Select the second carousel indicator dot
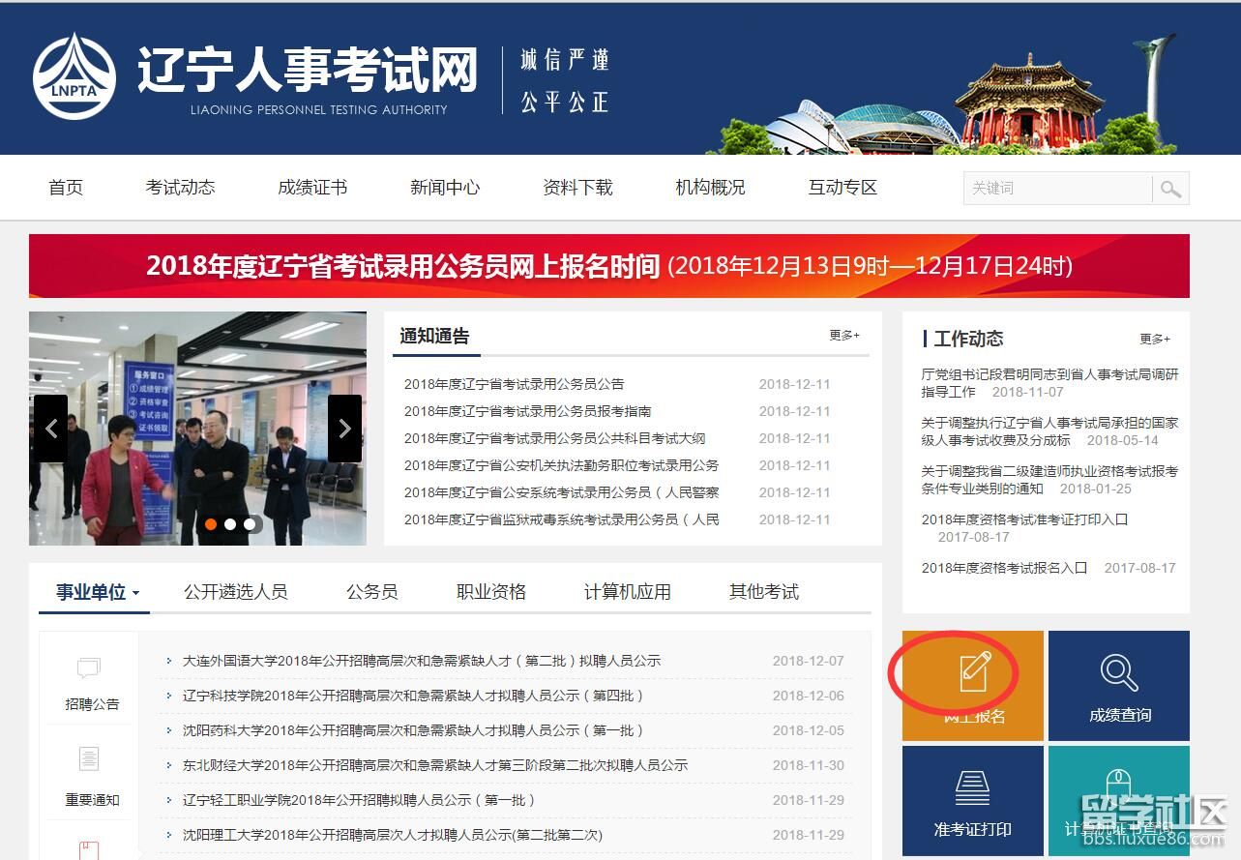Image resolution: width=1241 pixels, height=860 pixels. (x=230, y=524)
